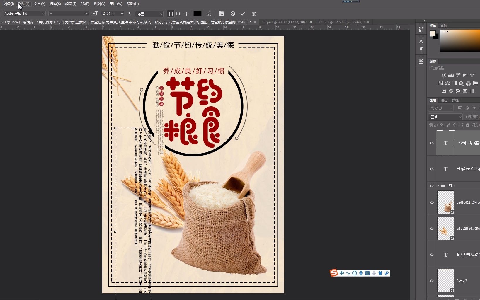Open the 滤镜(T) menu
The width and height of the screenshot is (480, 300).
[x=71, y=4]
